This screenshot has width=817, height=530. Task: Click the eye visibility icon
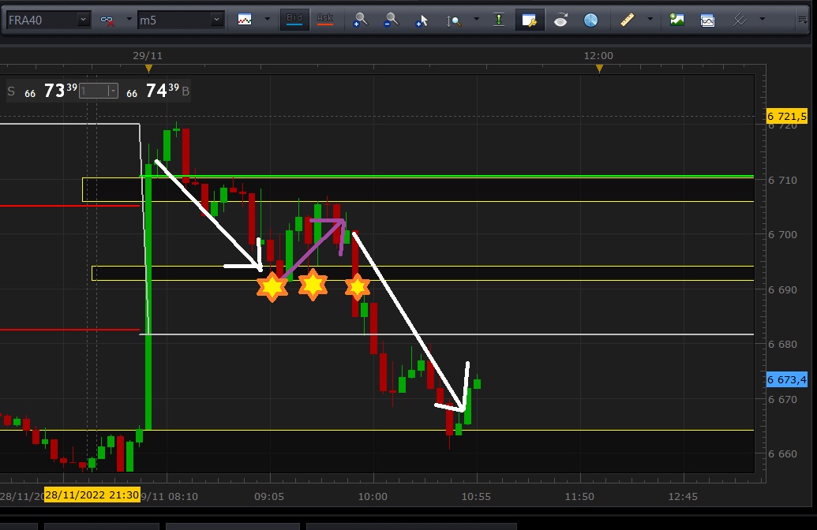(x=560, y=21)
